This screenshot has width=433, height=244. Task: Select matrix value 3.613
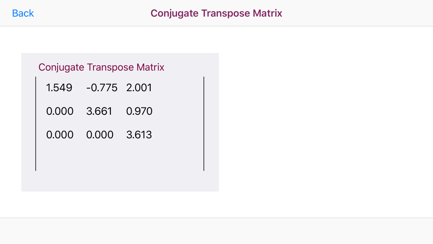(x=139, y=135)
